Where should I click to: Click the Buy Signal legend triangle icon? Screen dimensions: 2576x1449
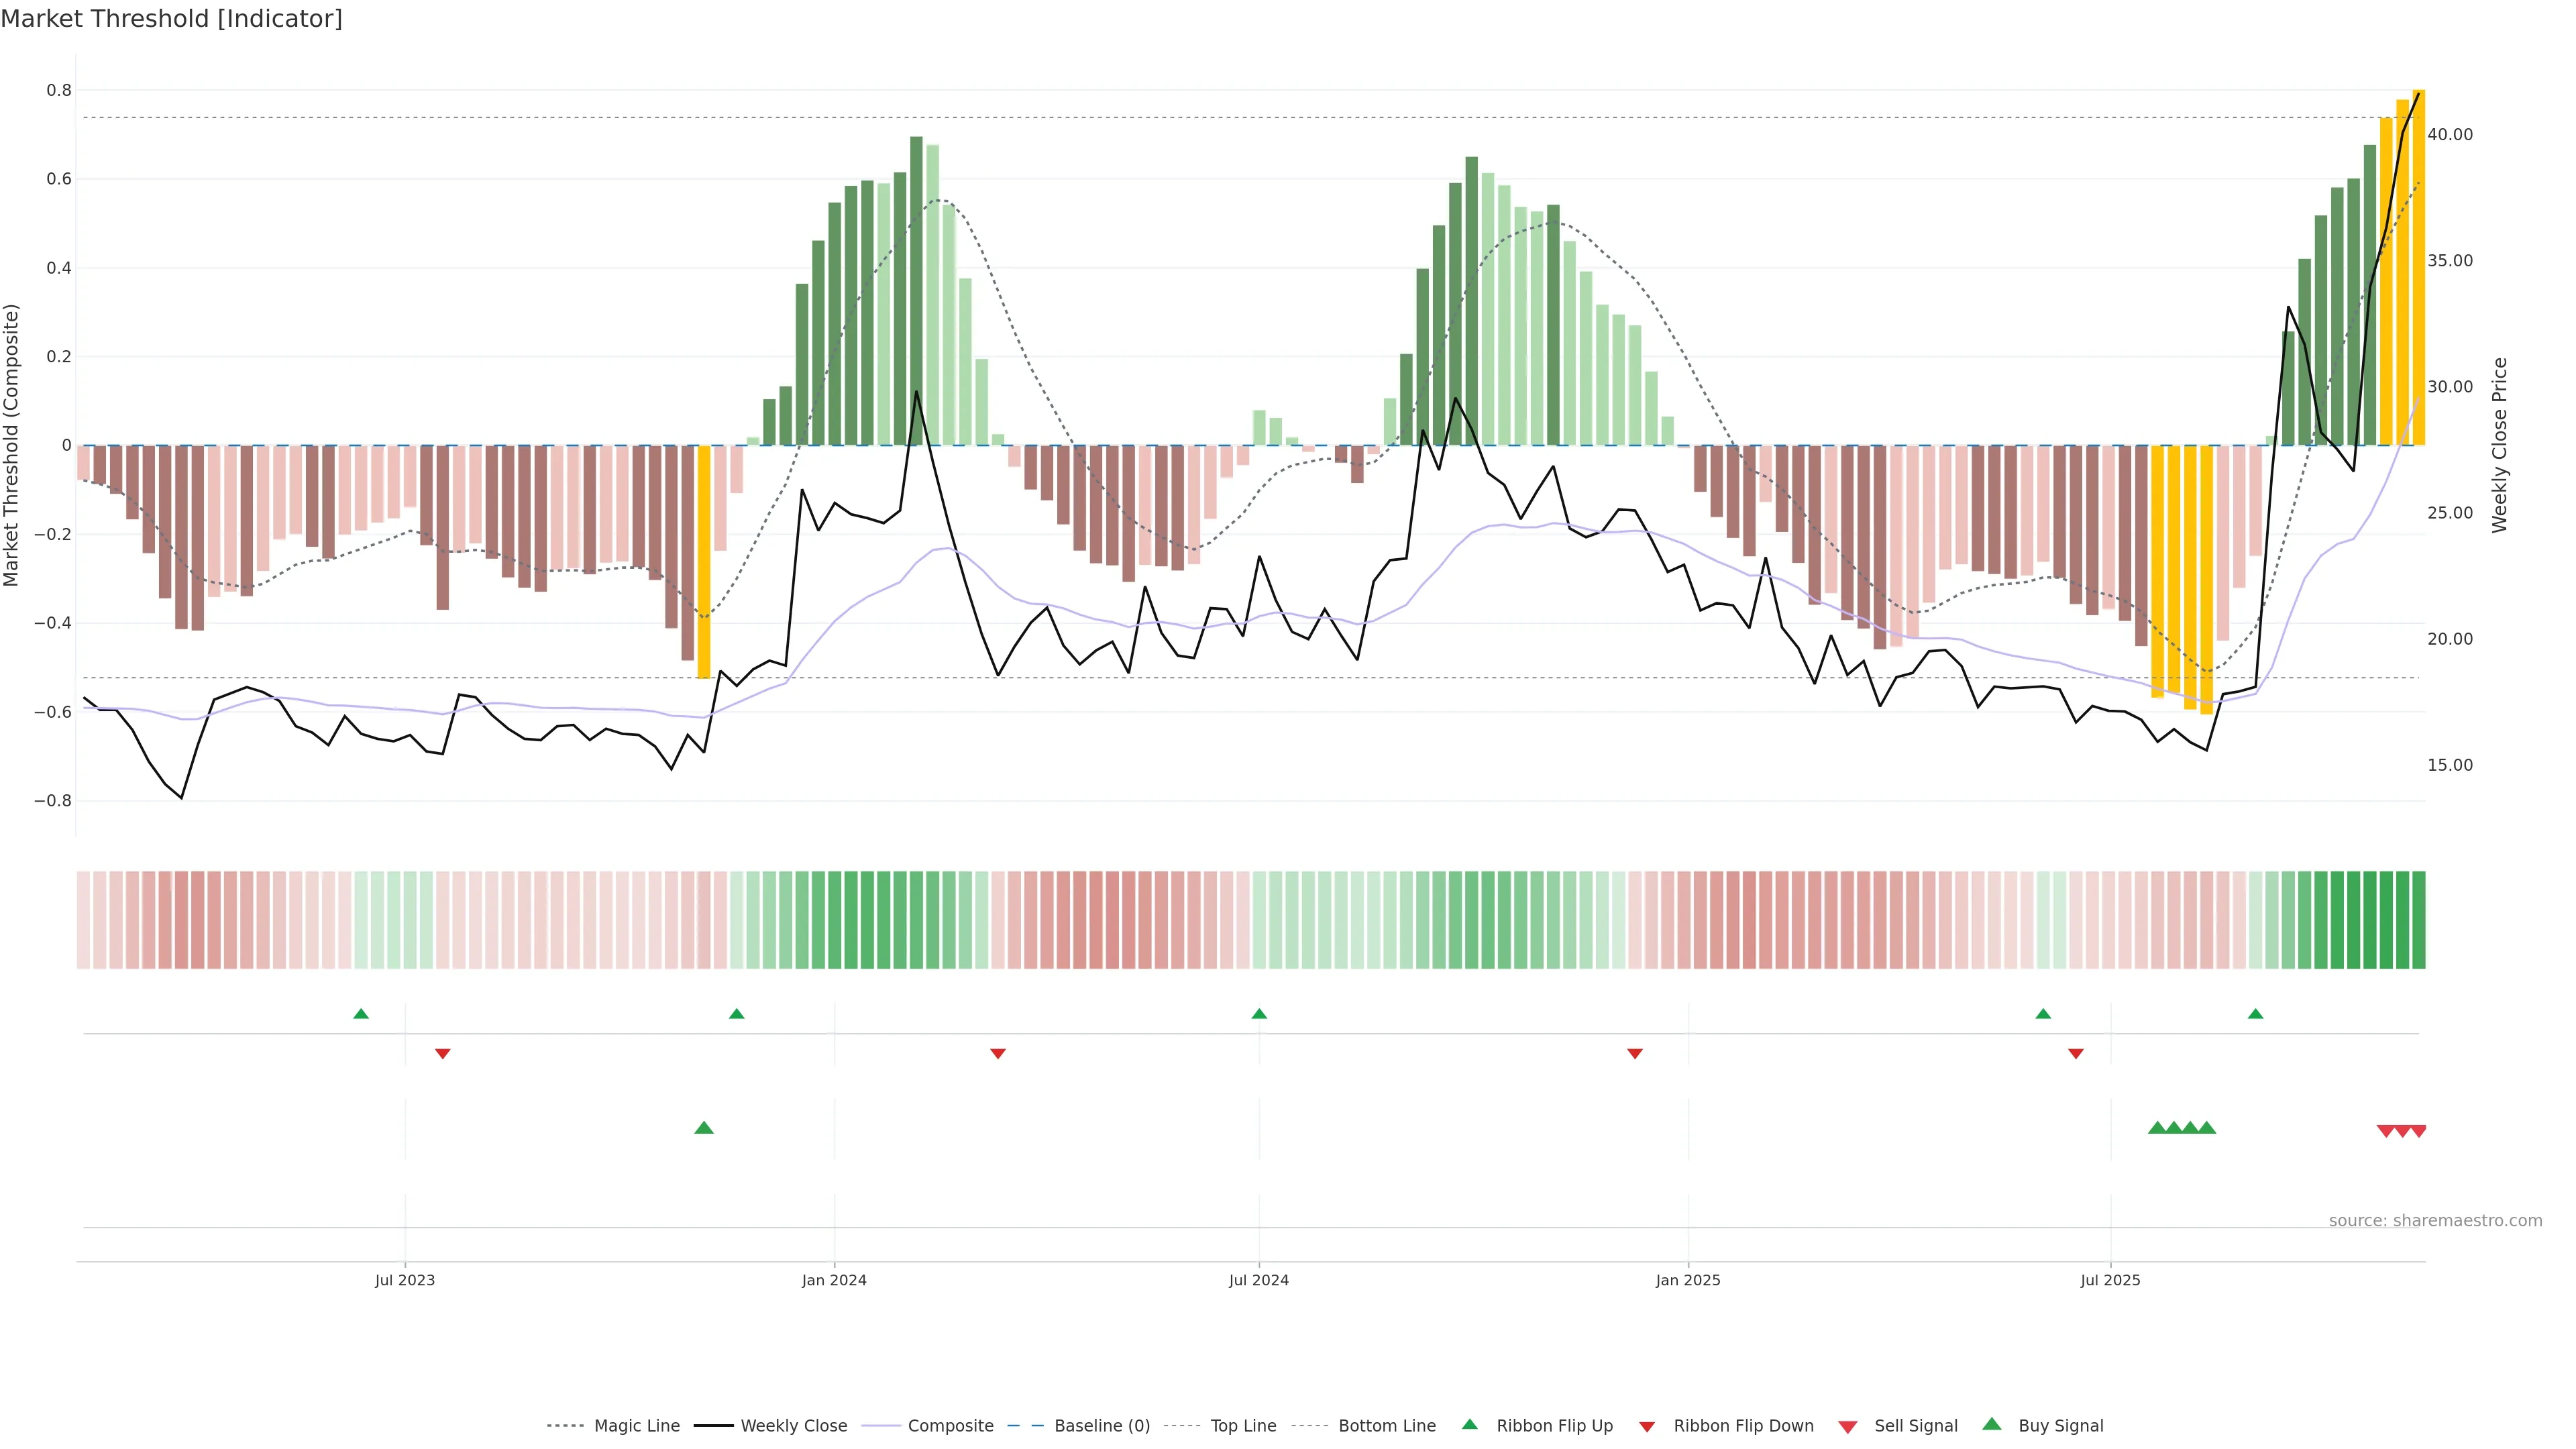point(1992,1424)
